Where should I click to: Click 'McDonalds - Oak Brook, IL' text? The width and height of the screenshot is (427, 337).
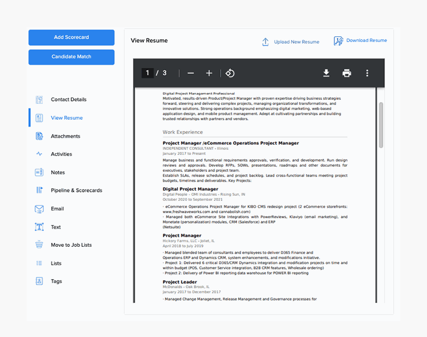coord(186,287)
